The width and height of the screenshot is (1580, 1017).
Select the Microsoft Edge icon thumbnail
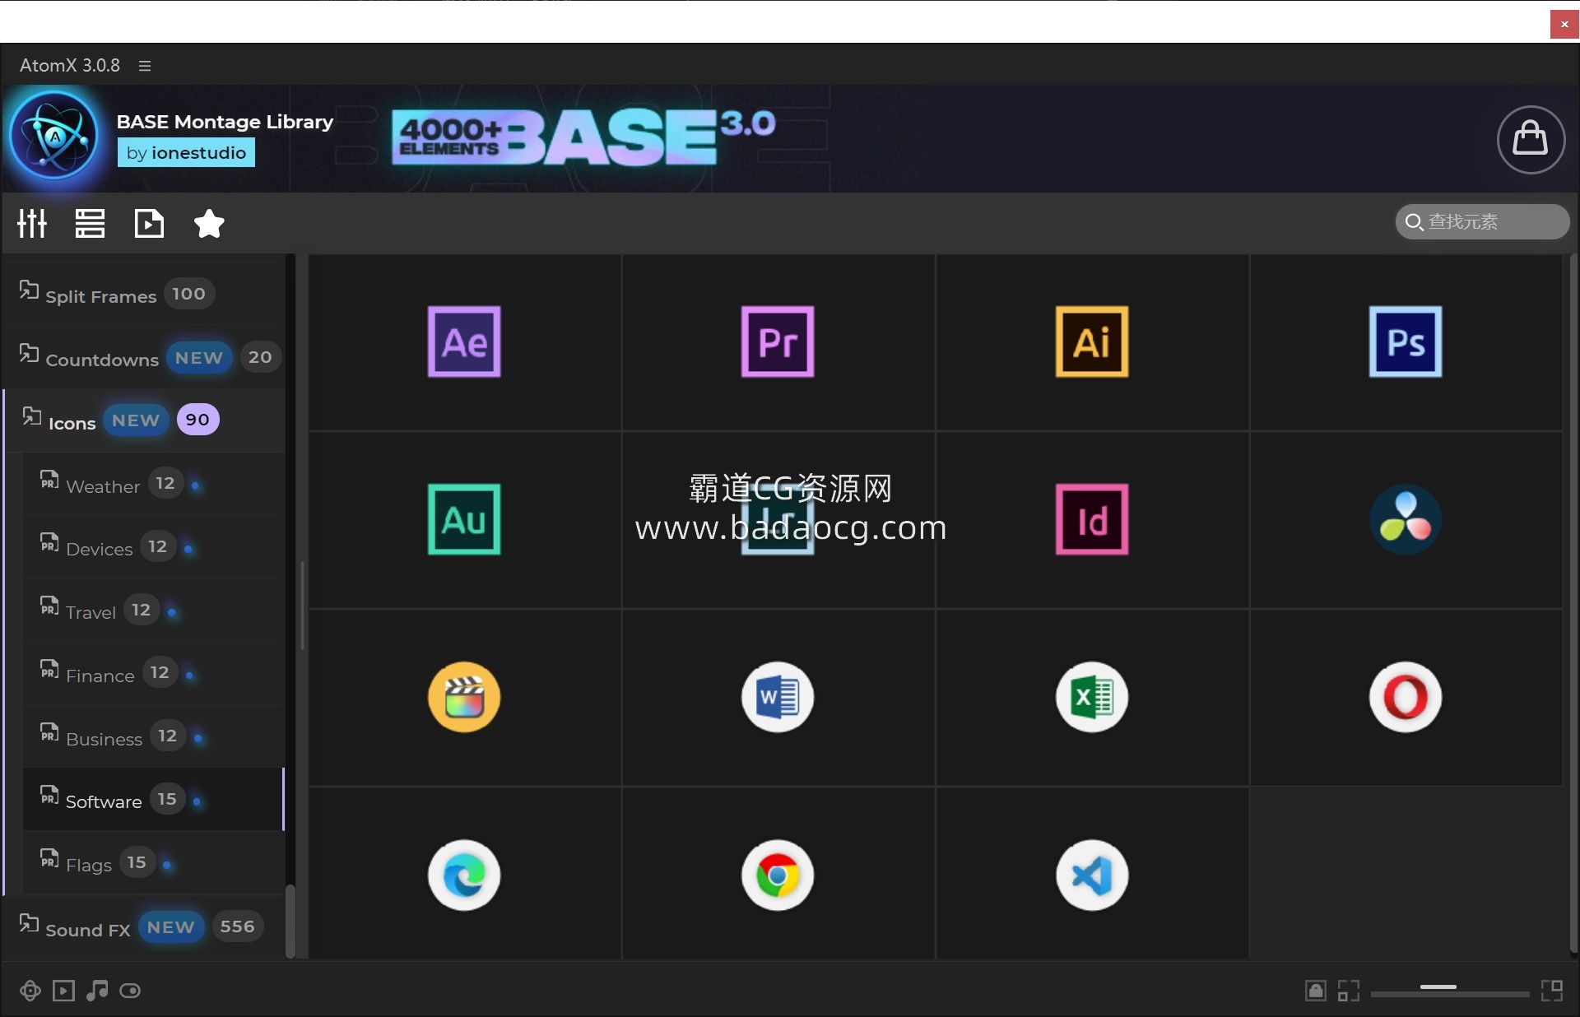click(x=464, y=875)
